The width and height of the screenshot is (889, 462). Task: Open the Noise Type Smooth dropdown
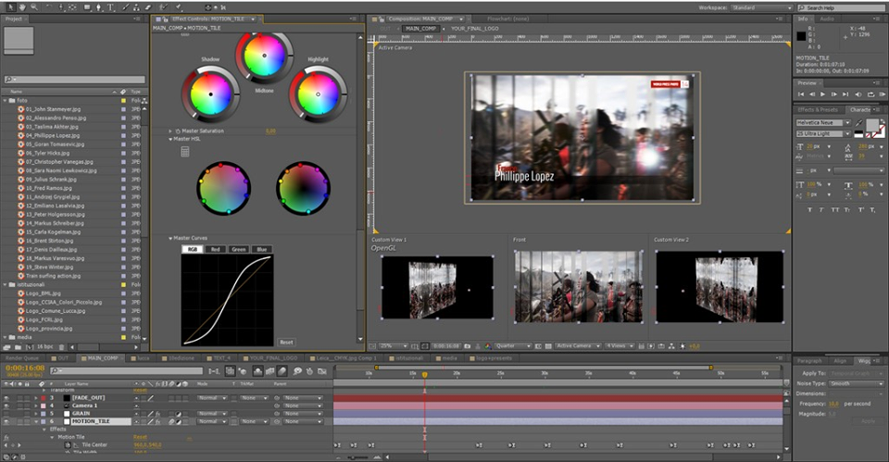pyautogui.click(x=856, y=384)
